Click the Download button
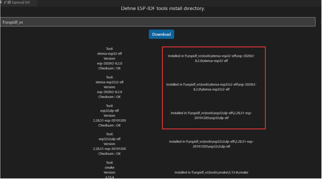This screenshot has width=322, height=179. 161,34
